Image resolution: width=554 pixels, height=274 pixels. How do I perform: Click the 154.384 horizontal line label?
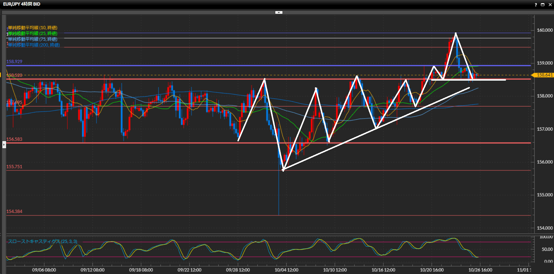coord(14,211)
